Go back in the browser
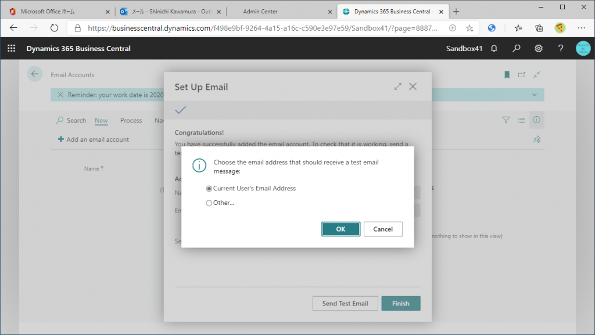Image resolution: width=595 pixels, height=335 pixels. 14,28
